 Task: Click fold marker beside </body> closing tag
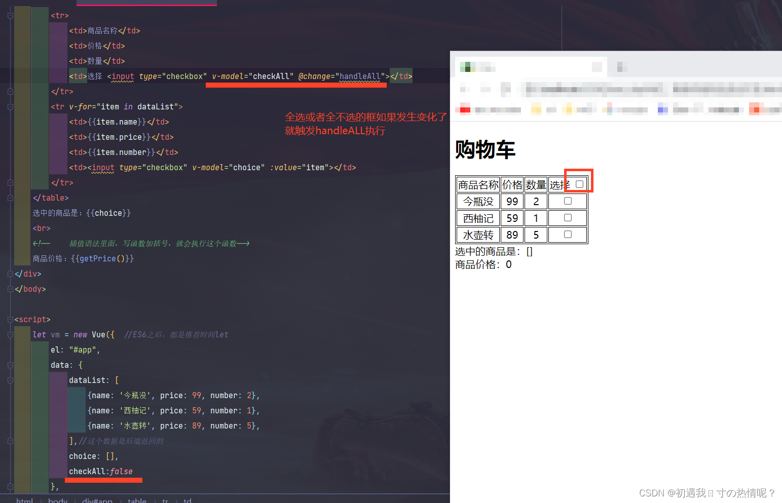click(10, 289)
